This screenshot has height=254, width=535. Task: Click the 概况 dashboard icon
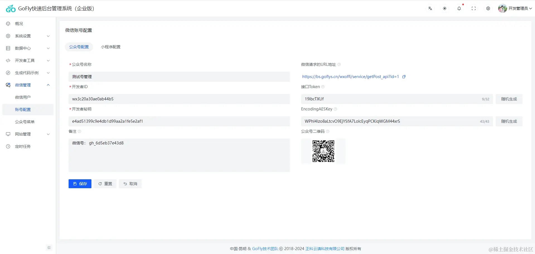coord(8,24)
